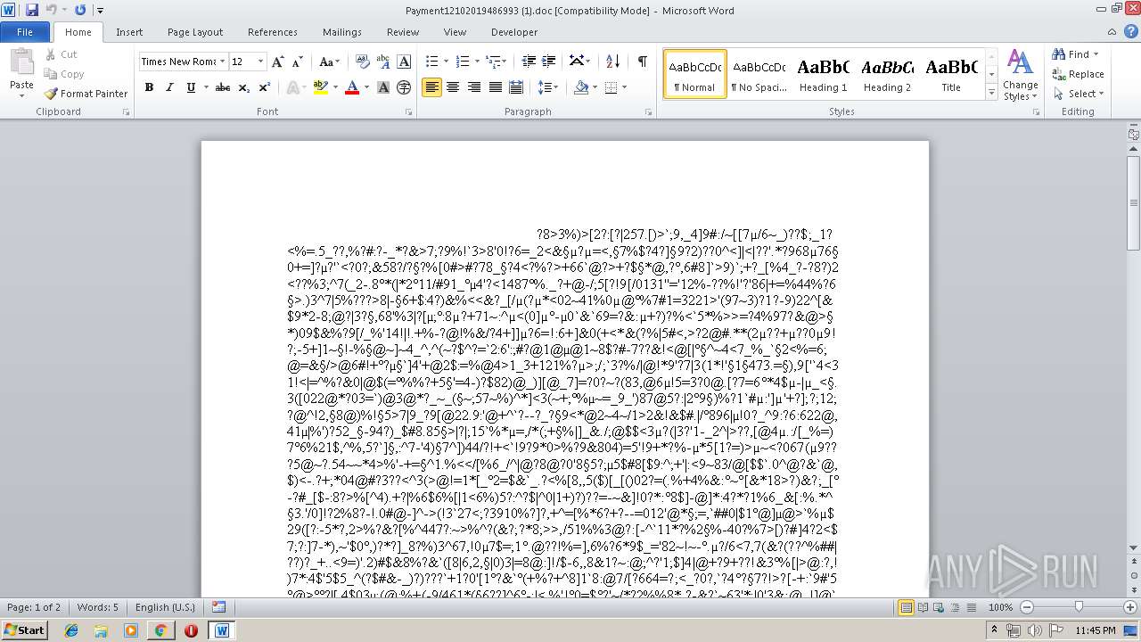Click the macro recording icon in status bar

218,607
